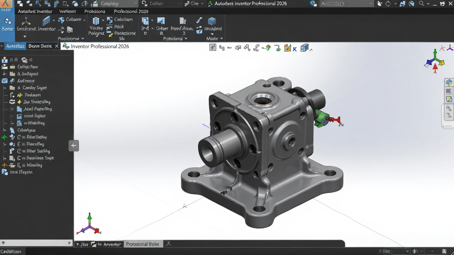Viewport: 454px width, 255px height.
Task: Open the magnifier search icon in title bar
Action: click(422, 4)
